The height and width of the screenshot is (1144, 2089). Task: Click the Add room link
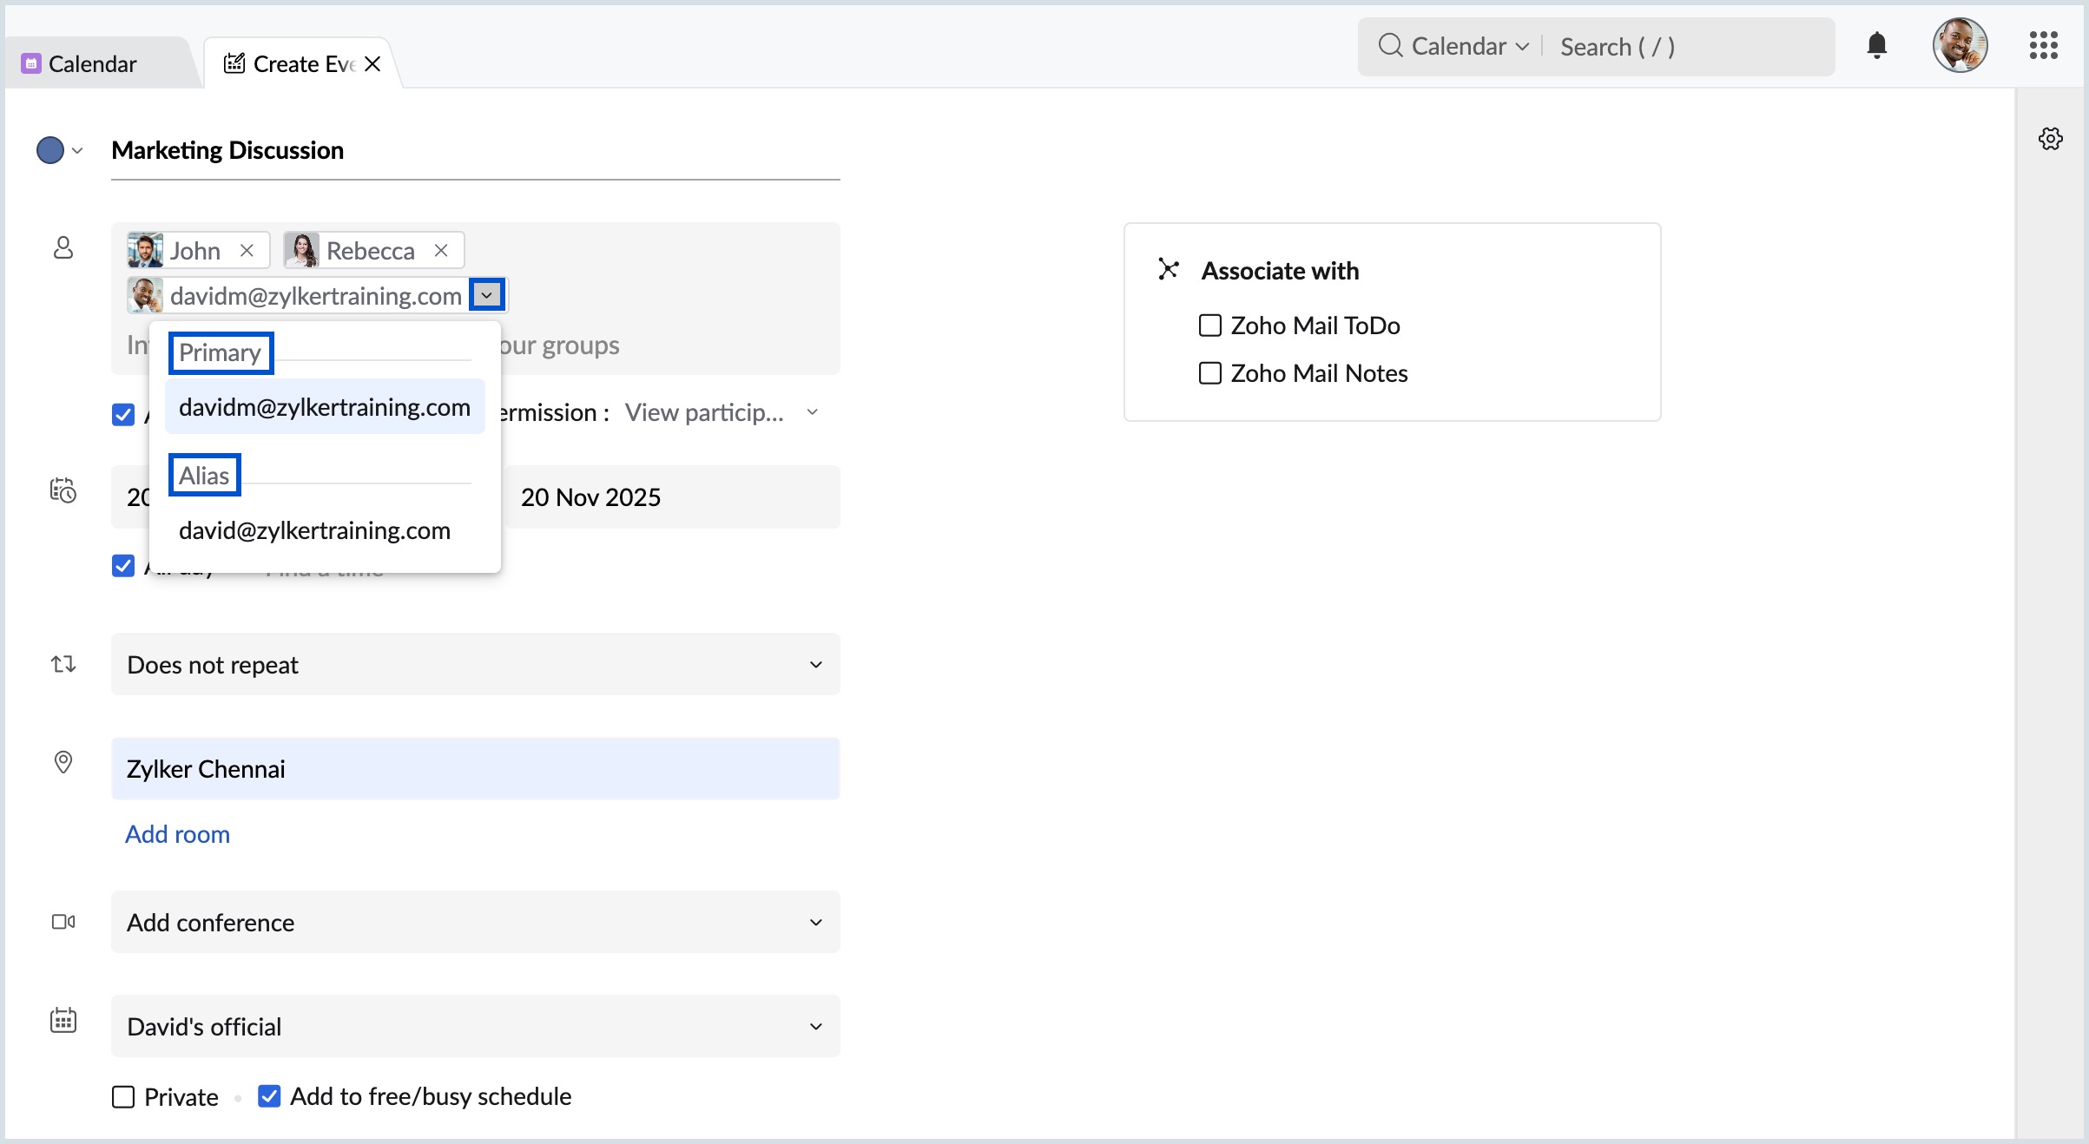point(177,834)
